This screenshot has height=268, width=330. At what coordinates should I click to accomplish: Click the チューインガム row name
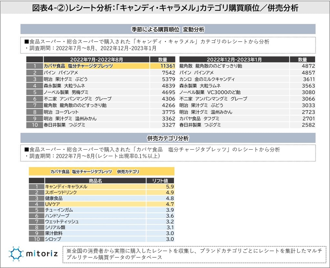59,210
